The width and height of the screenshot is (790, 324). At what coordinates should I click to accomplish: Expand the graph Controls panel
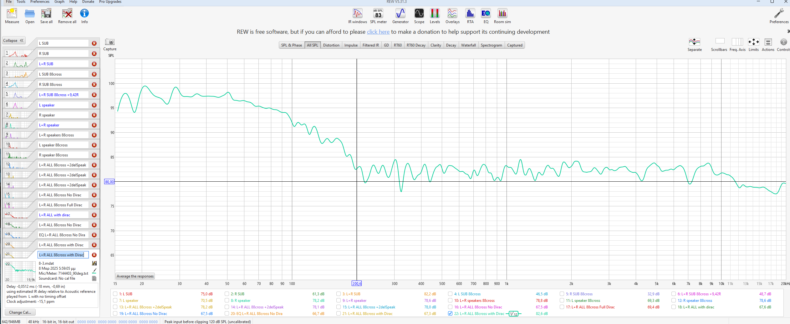pos(783,42)
